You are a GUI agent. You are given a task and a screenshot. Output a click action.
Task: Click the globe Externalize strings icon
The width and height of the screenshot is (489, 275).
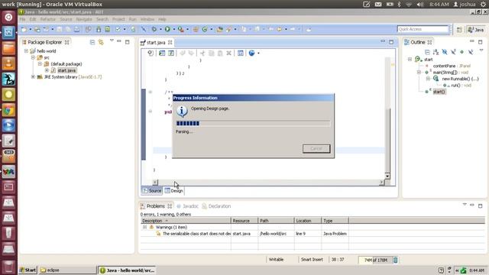(x=251, y=53)
